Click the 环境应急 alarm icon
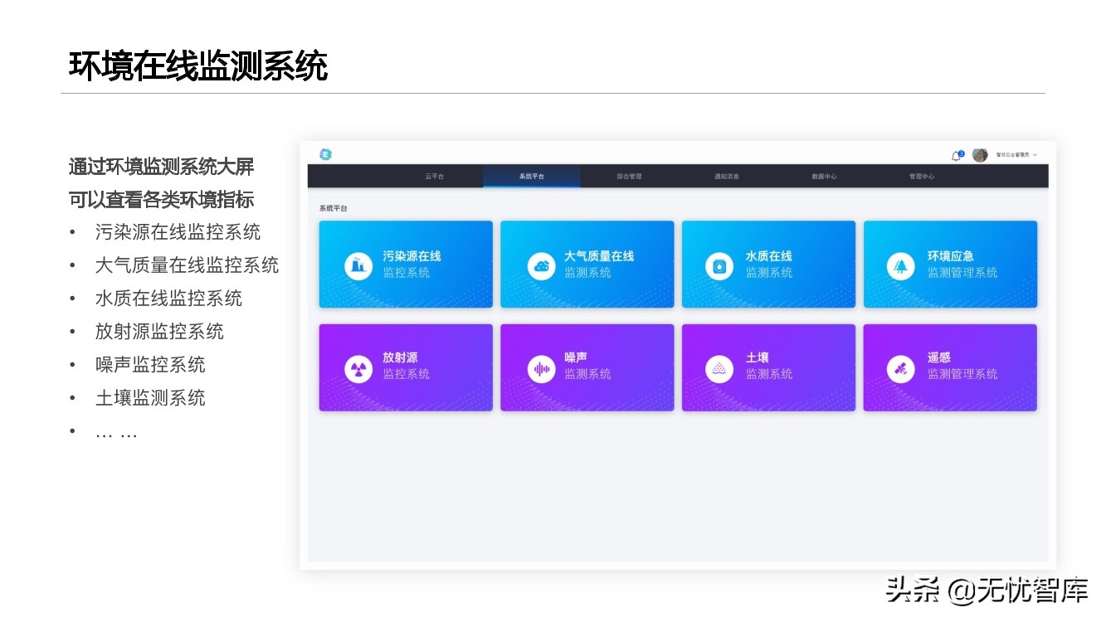Viewport: 1106px width, 622px height. 900,265
